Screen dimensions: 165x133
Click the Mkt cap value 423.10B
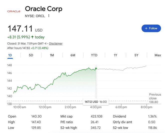tap(96, 116)
